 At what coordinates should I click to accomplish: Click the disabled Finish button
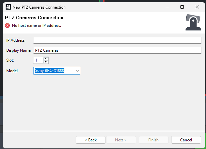click(154, 140)
